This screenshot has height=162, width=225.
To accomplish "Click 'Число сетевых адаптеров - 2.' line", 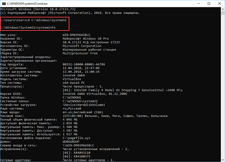I will pos(89,160).
